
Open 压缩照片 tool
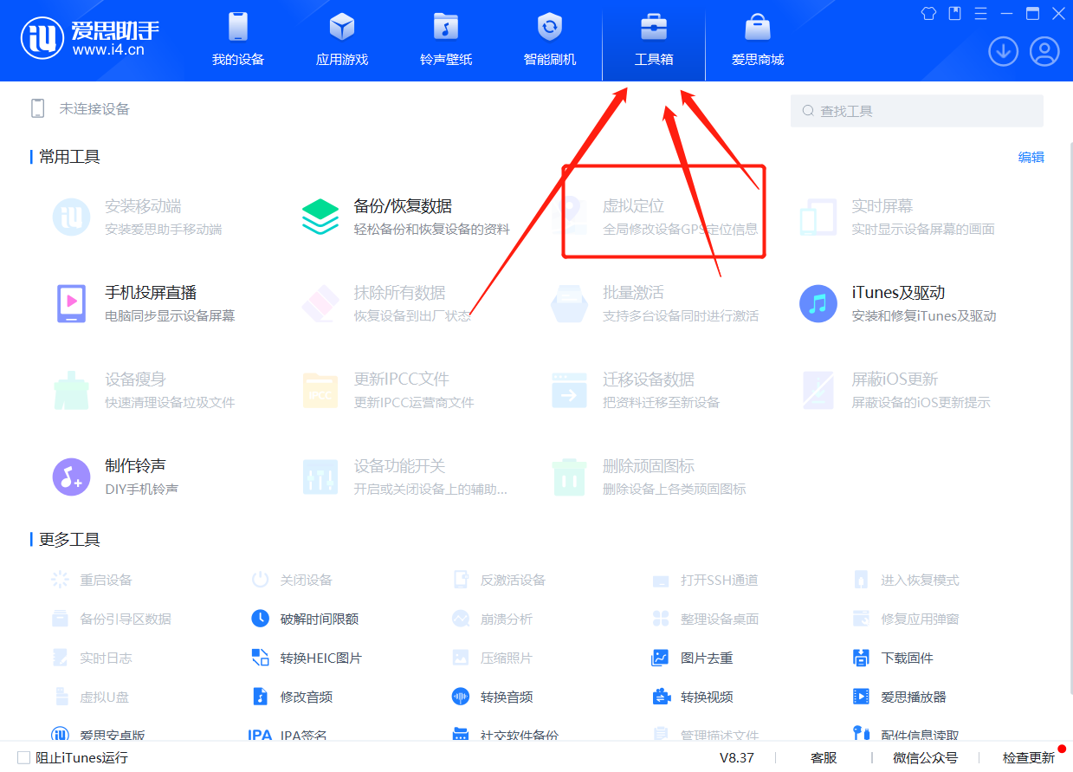[x=492, y=658]
